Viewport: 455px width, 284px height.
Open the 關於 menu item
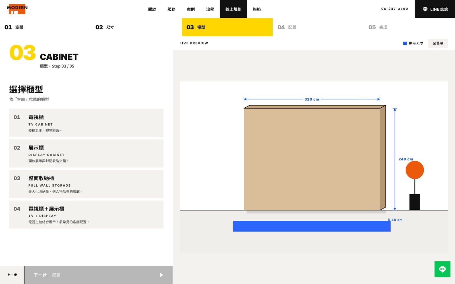pyautogui.click(x=152, y=9)
